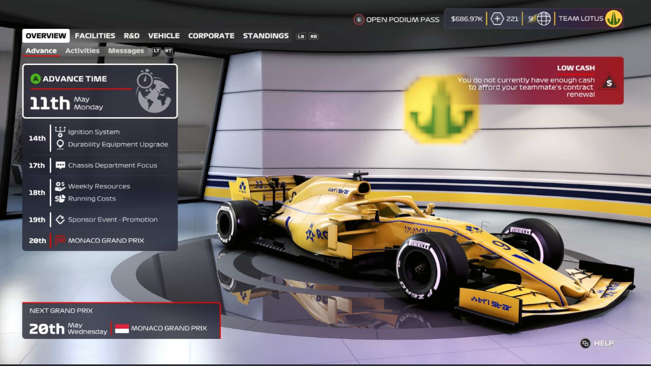Select the Weekly Resources entry
This screenshot has height=366, width=651.
(99, 186)
